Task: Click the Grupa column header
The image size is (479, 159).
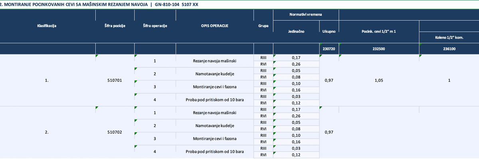Action: tap(263, 26)
